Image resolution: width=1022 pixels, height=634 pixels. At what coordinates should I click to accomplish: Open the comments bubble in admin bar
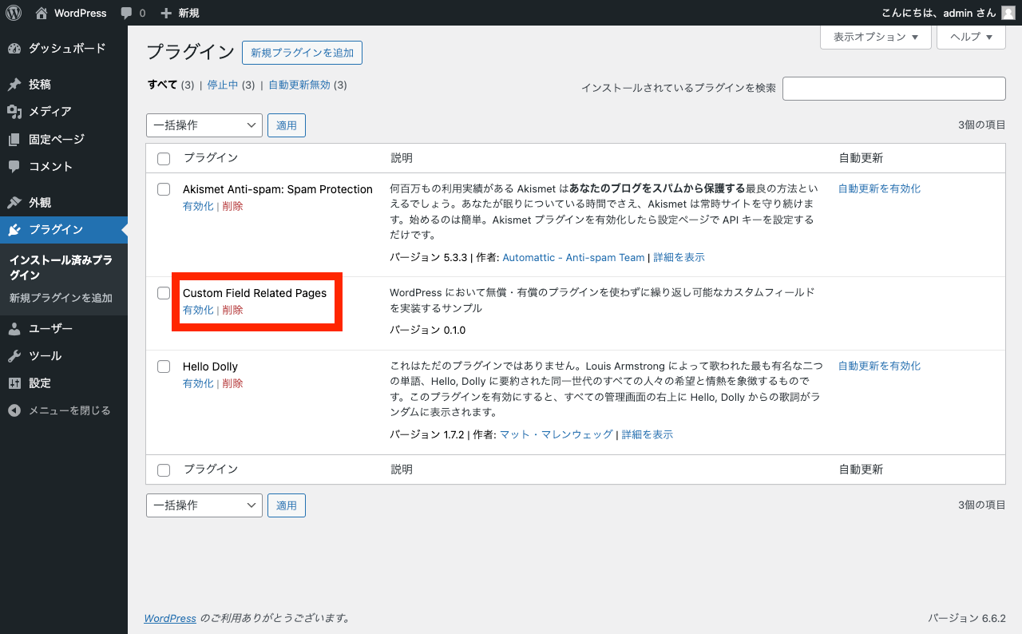click(133, 13)
